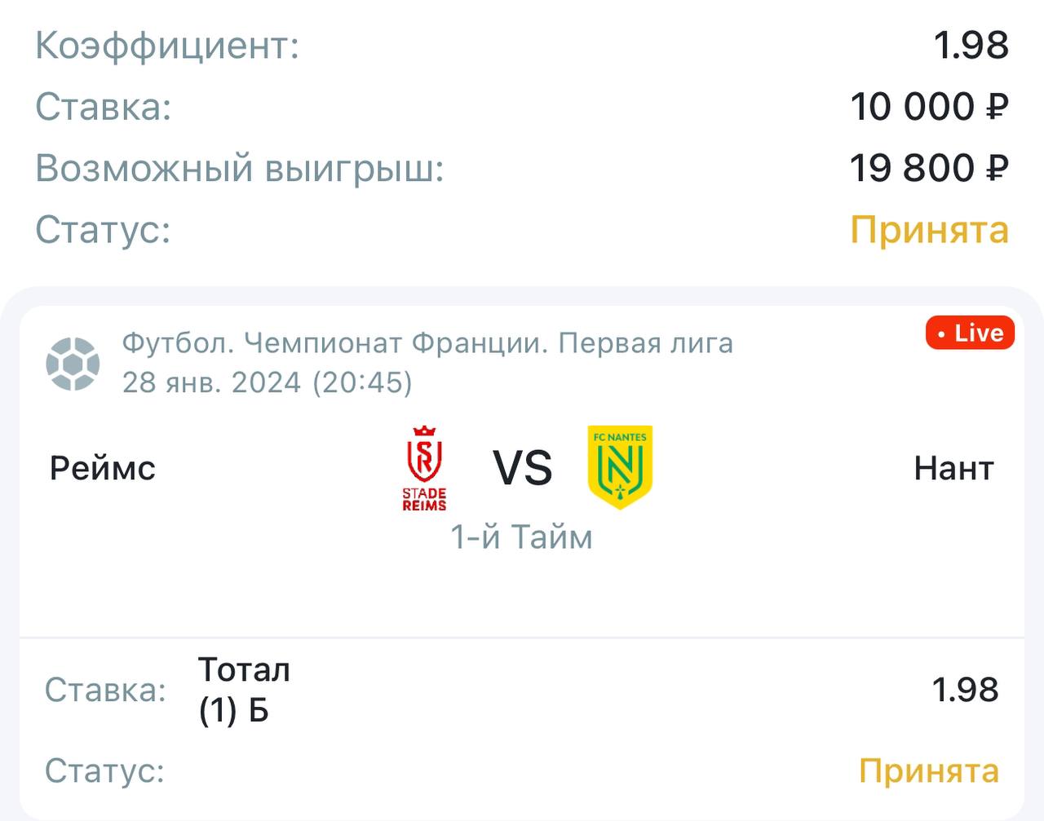Click the Принята status in bet card
The height and width of the screenshot is (821, 1044).
(x=929, y=770)
